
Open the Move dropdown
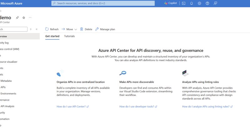click(69, 29)
